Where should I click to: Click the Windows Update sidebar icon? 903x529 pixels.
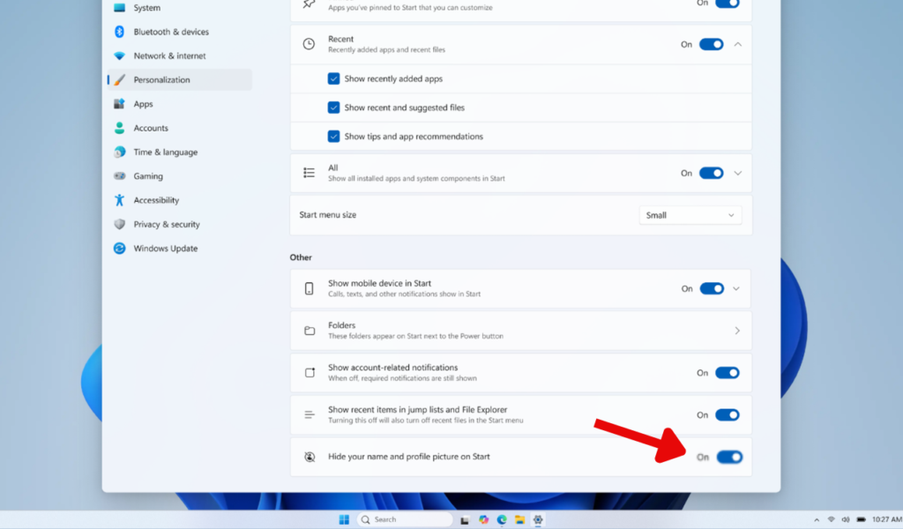[119, 248]
